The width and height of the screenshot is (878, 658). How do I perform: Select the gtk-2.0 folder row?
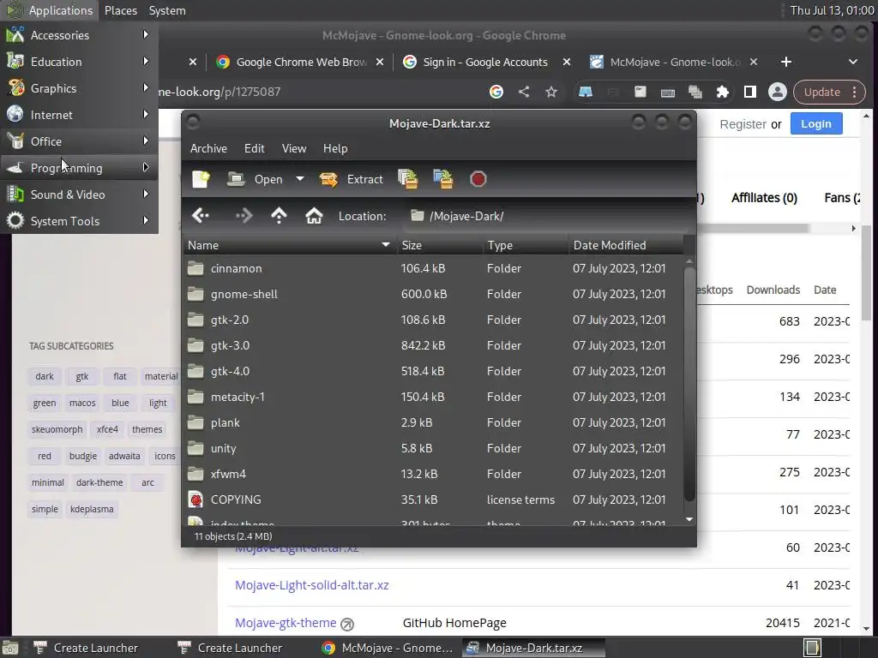(433, 320)
